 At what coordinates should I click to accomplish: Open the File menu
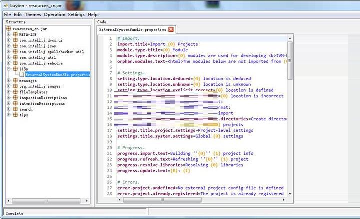7,14
